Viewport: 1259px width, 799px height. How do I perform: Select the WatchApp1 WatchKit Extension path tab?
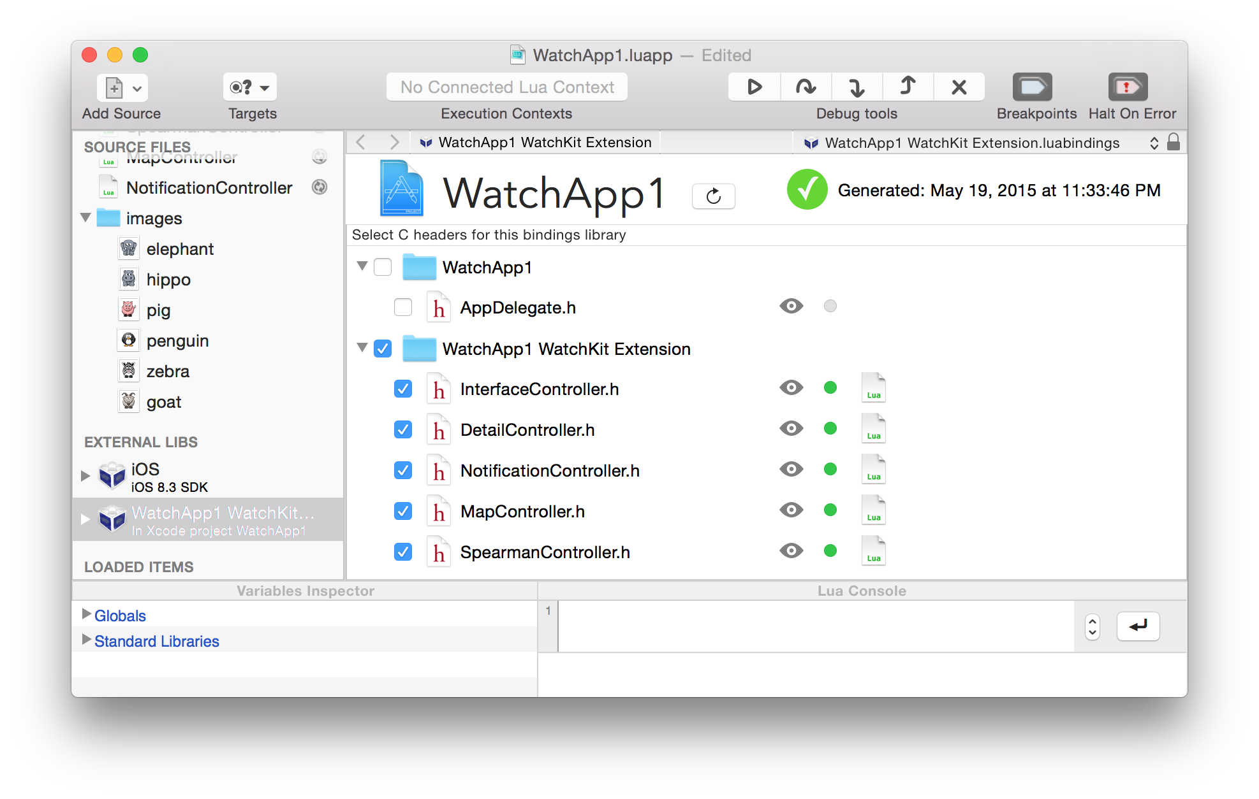(x=536, y=142)
